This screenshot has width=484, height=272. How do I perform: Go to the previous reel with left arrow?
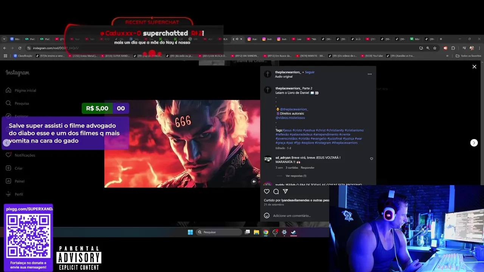(x=6, y=143)
